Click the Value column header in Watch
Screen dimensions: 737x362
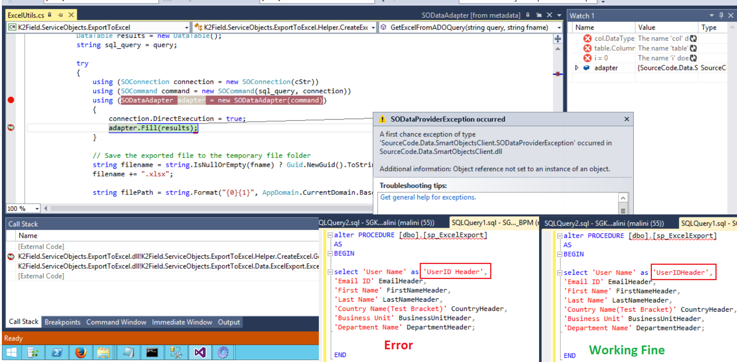[666, 27]
